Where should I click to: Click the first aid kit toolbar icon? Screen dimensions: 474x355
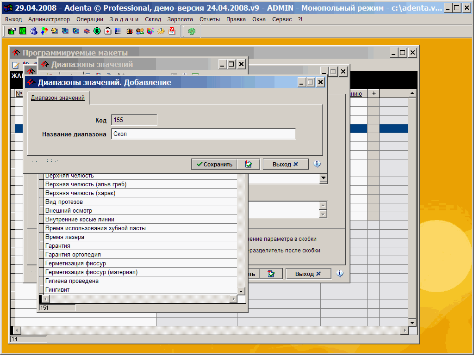[x=108, y=31]
